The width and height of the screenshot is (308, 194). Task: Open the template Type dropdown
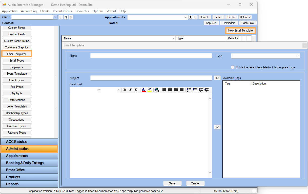(298, 56)
